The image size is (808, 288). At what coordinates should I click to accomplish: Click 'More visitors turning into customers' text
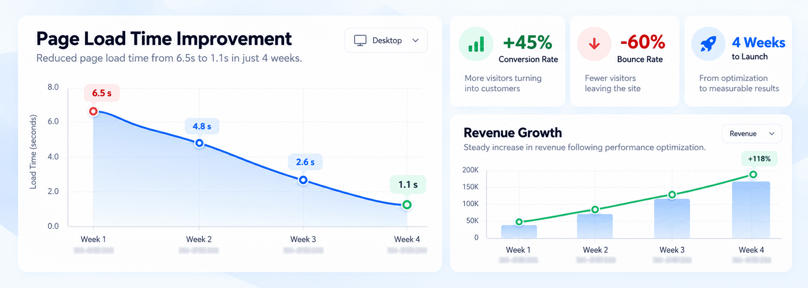pyautogui.click(x=503, y=83)
